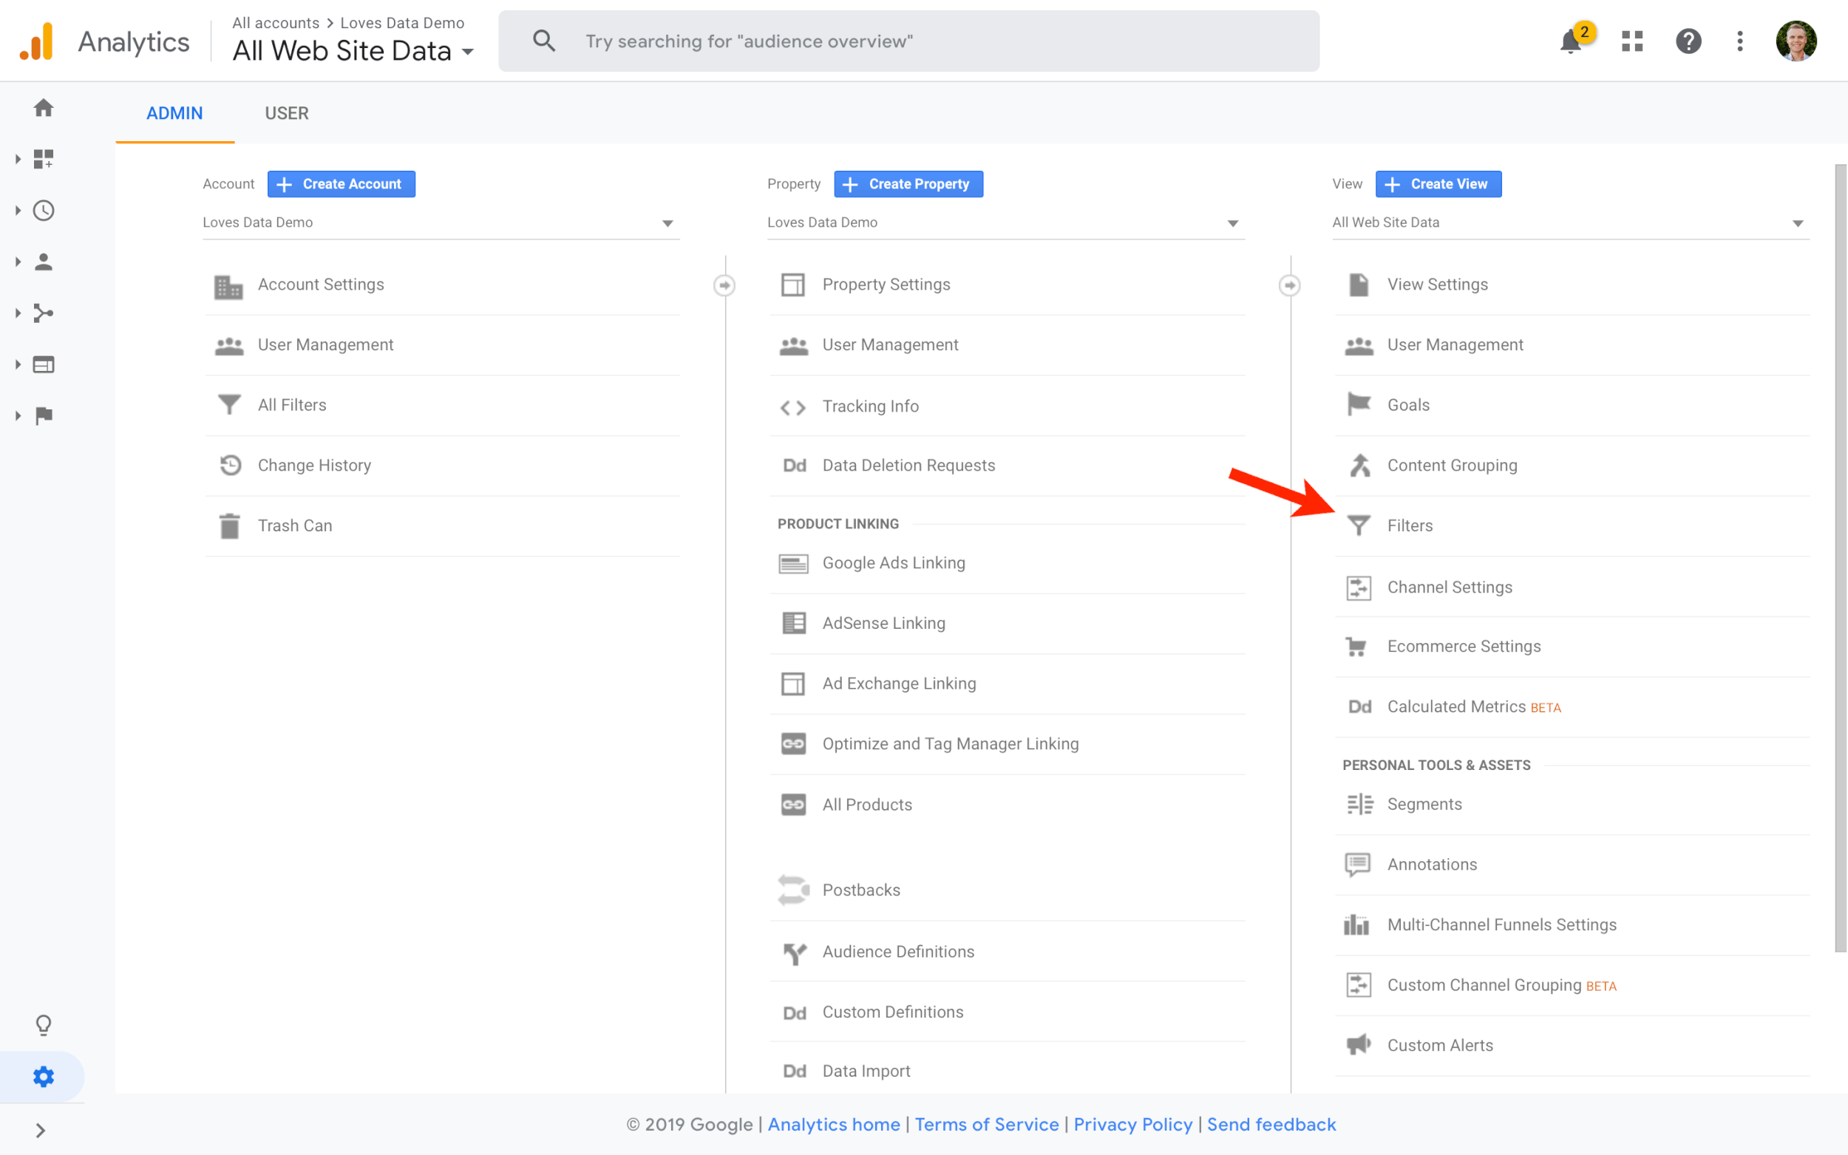This screenshot has height=1155, width=1848.
Task: Click the Admin gear icon in the sidebar
Action: (44, 1077)
